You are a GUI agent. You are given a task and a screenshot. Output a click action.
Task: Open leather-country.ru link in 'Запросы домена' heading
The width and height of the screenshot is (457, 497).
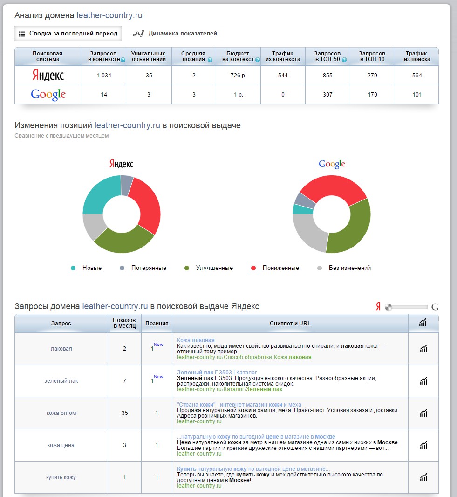[x=115, y=306]
